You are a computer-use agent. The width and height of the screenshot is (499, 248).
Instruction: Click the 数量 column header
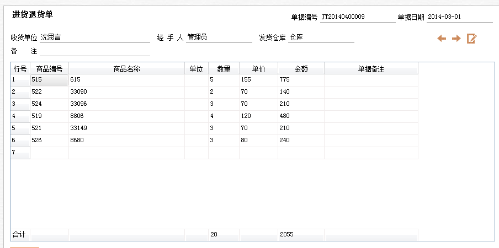224,68
